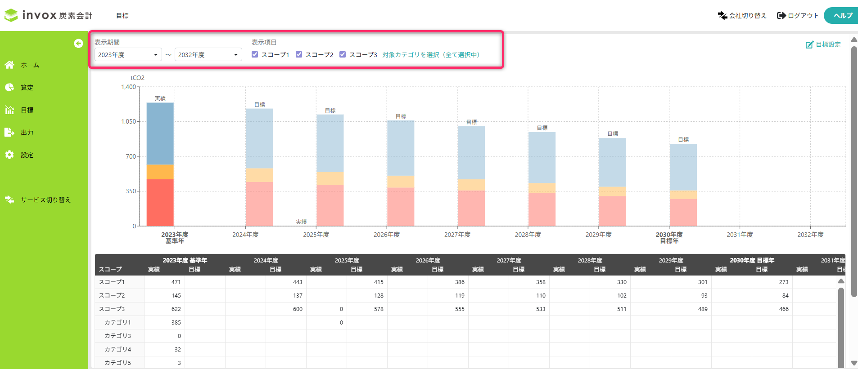Click the gear icon for 設定
The height and width of the screenshot is (369, 858).
tap(9, 155)
